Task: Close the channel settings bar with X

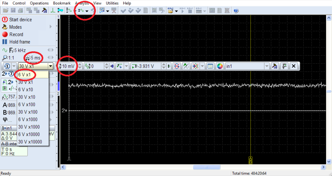Action: 293,66
